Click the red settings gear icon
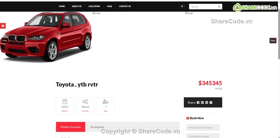This screenshot has height=138, width=280. click(x=3, y=26)
